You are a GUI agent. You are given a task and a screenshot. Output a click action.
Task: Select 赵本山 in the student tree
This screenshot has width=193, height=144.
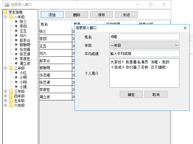click(x=25, y=40)
